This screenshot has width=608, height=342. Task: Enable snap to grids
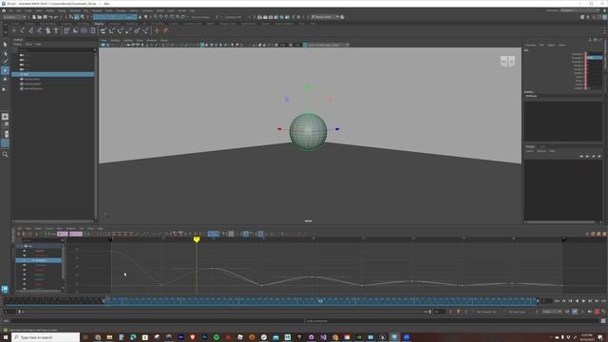click(x=156, y=17)
